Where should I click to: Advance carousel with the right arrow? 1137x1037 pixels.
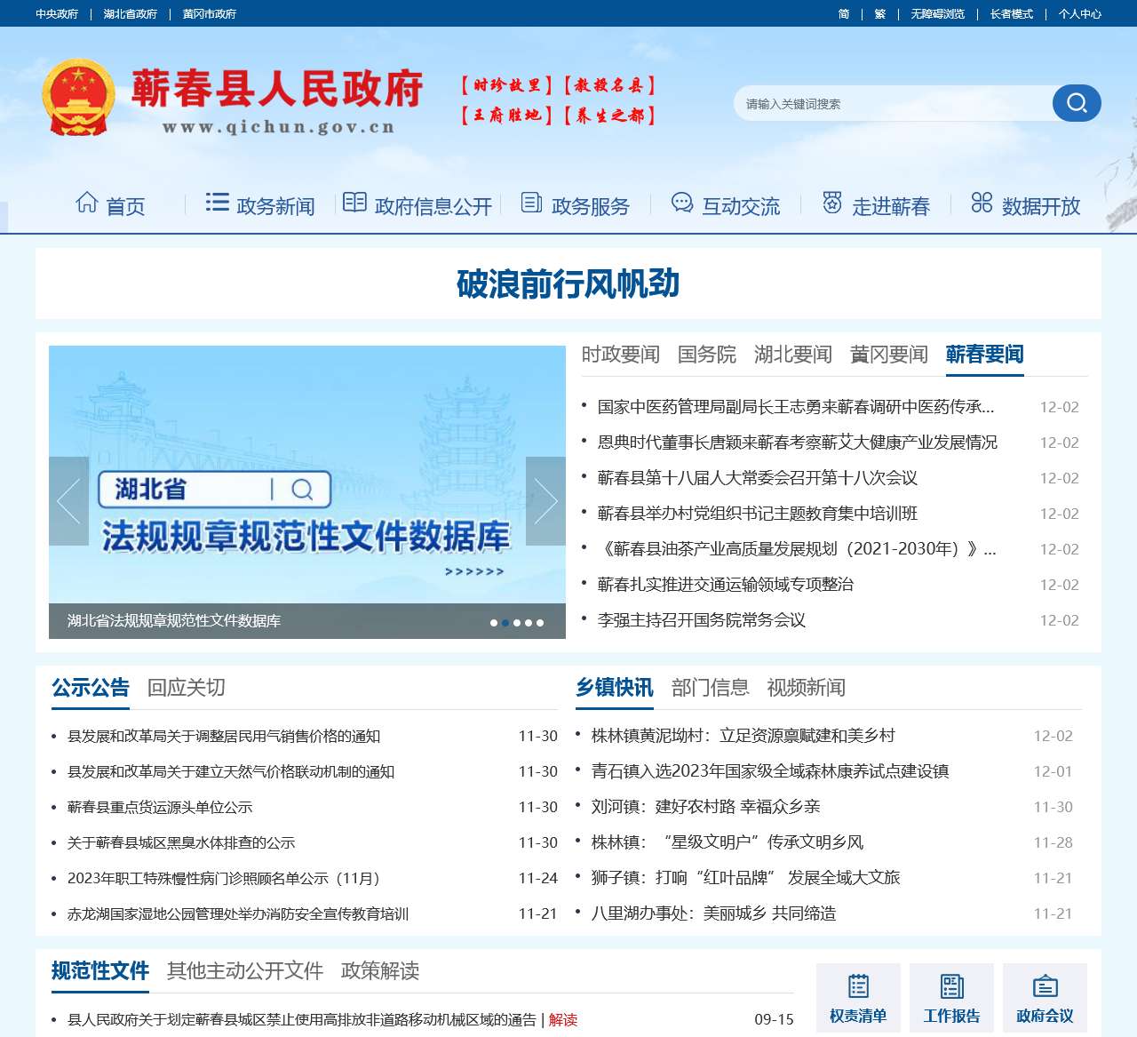[x=545, y=500]
